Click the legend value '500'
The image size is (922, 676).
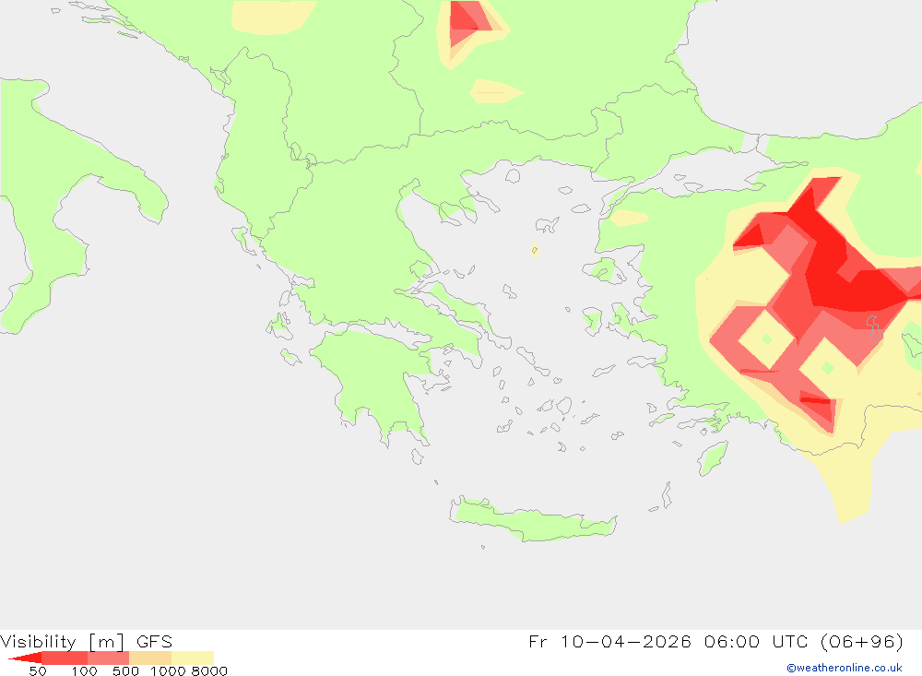125,670
